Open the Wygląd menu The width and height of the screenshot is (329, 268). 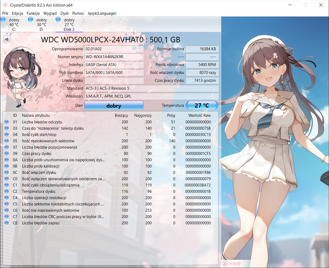point(50,13)
